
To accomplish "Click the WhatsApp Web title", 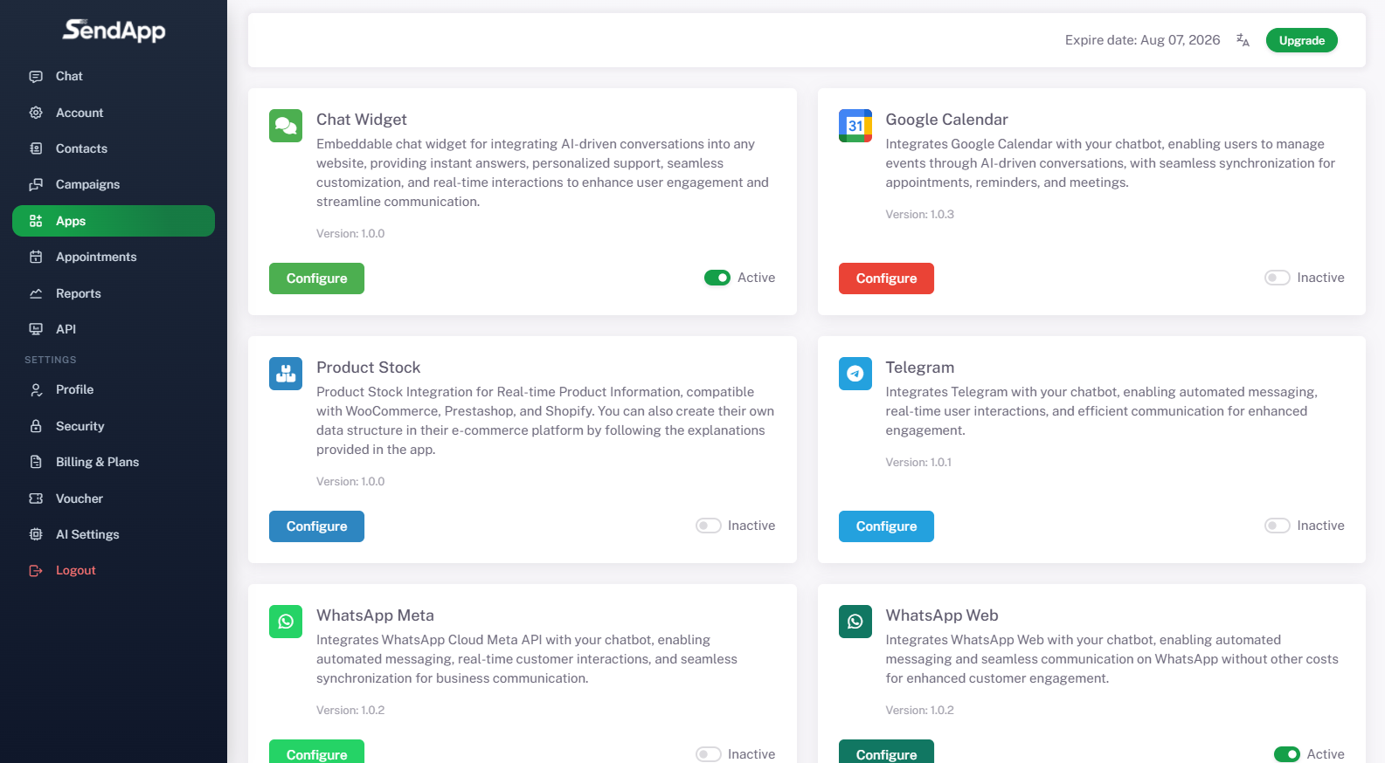I will (x=941, y=615).
